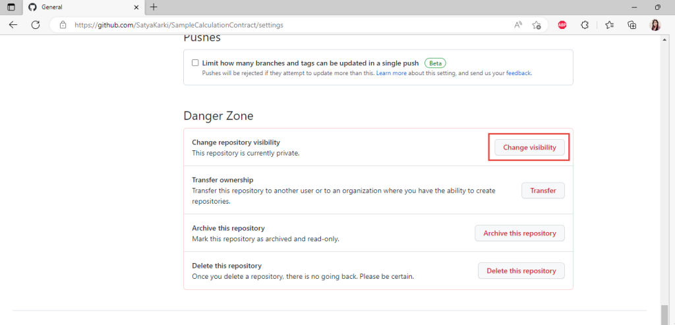Open the Learn more link about pushes
This screenshot has width=675, height=325.
pyautogui.click(x=391, y=73)
